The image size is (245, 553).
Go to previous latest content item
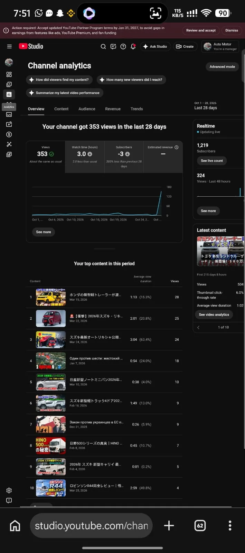click(x=198, y=327)
